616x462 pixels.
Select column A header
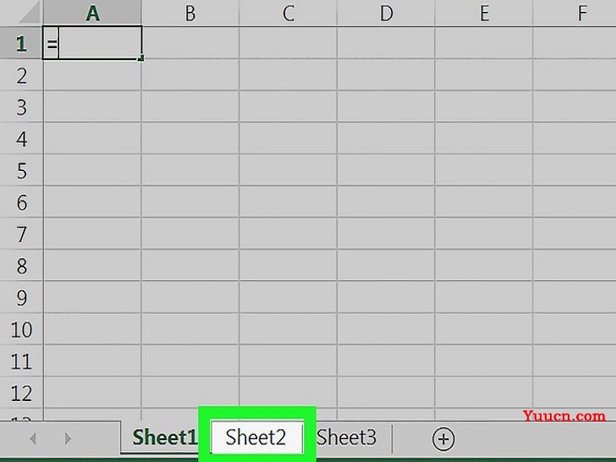92,13
